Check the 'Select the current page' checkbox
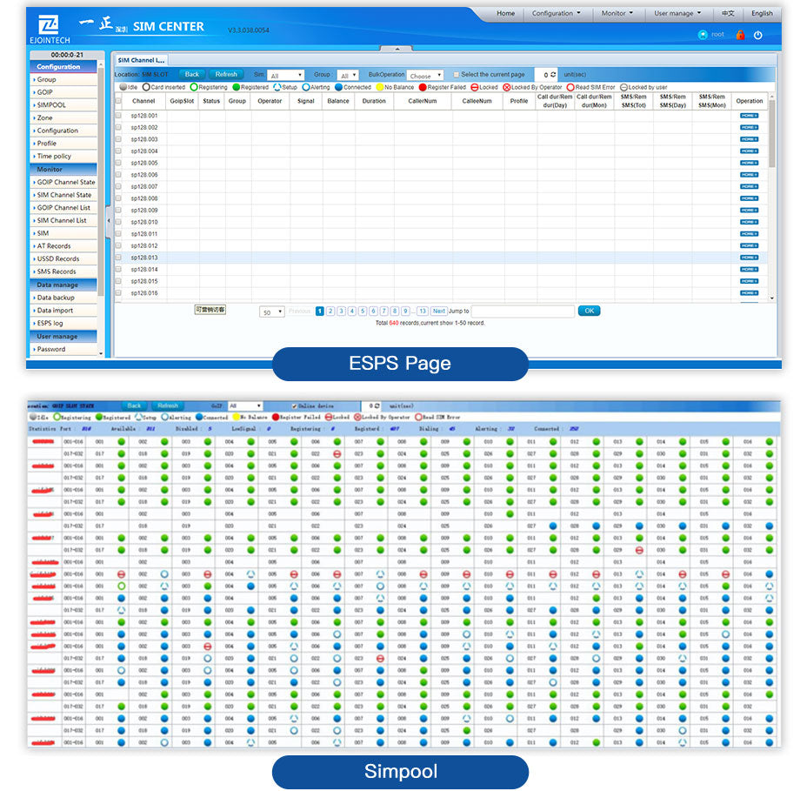 pyautogui.click(x=456, y=75)
